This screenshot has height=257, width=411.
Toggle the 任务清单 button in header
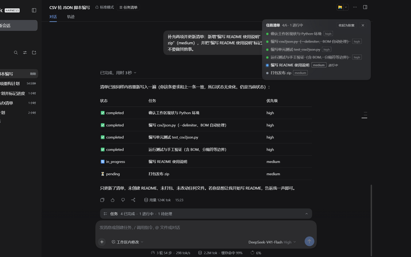[x=128, y=7]
